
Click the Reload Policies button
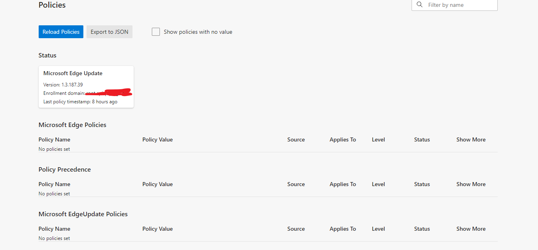(61, 32)
